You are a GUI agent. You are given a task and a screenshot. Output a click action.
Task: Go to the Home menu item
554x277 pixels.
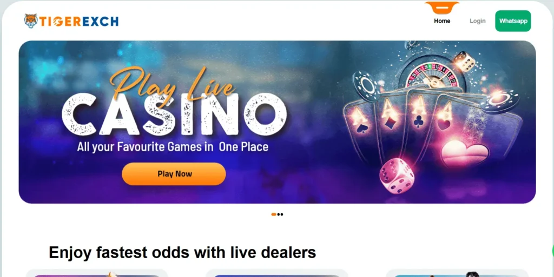coord(442,21)
